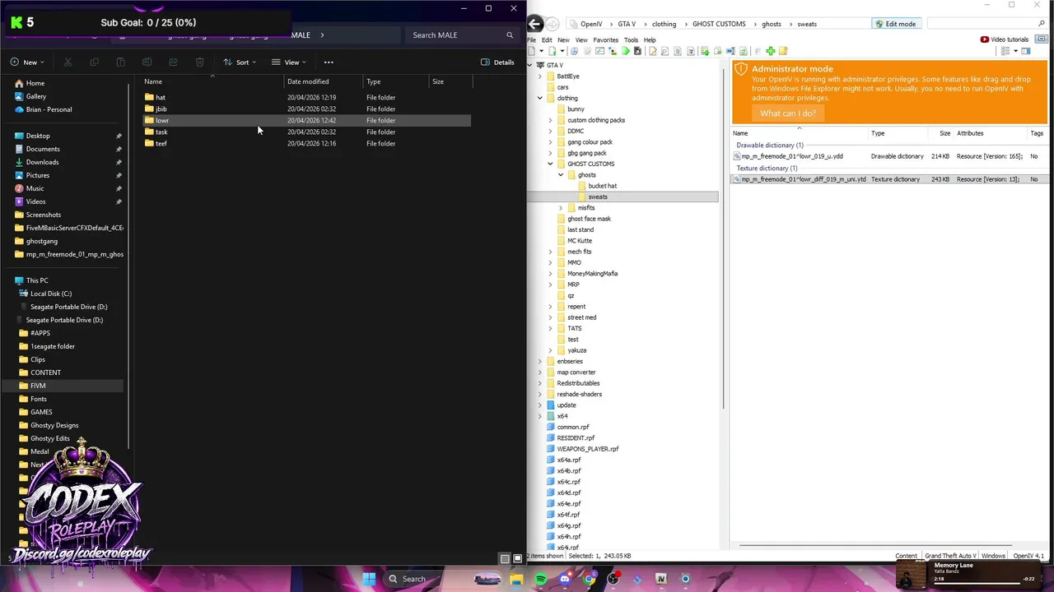This screenshot has height=592, width=1054.
Task: Click the OpenIV icon in the taskbar
Action: click(660, 579)
